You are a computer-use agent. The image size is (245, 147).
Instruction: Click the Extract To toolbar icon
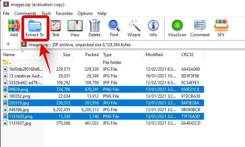35,28
